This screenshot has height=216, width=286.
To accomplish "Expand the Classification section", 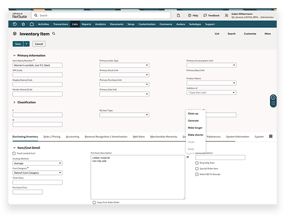I will pos(14,102).
